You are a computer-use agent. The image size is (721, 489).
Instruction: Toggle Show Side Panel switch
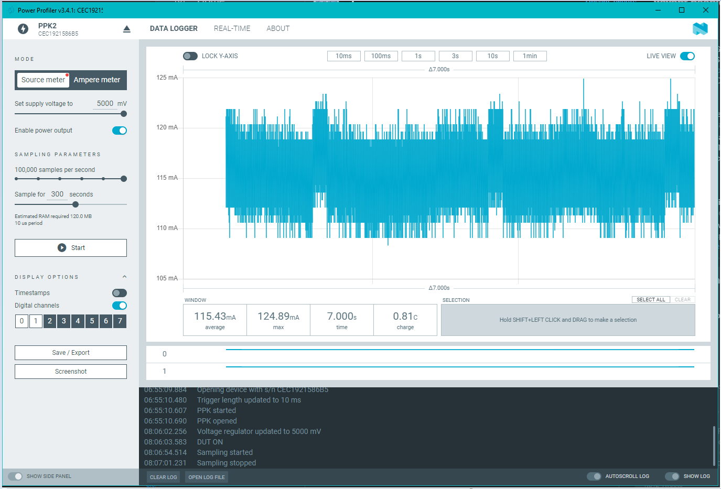[x=15, y=476]
